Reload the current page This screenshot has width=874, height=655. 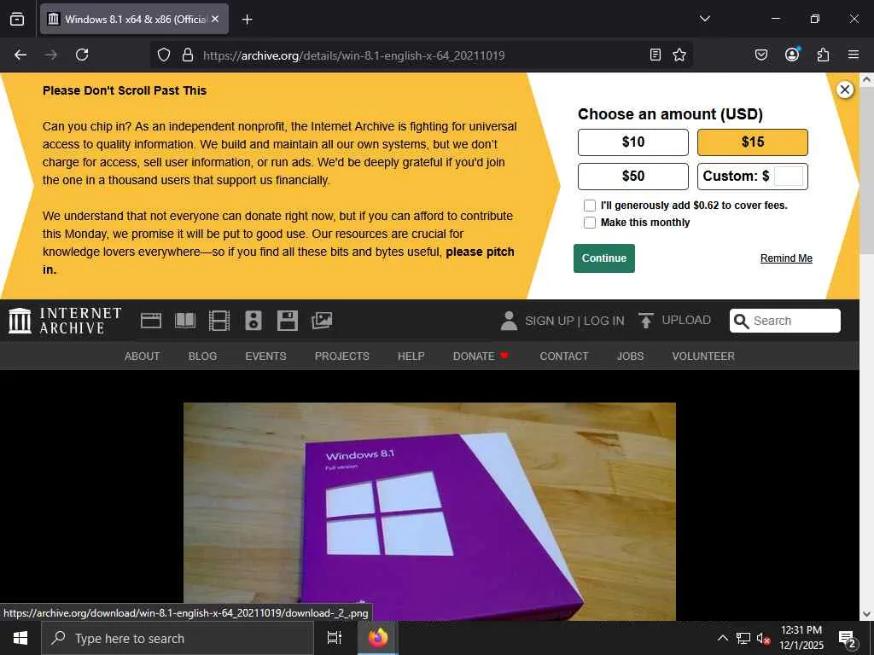(82, 55)
